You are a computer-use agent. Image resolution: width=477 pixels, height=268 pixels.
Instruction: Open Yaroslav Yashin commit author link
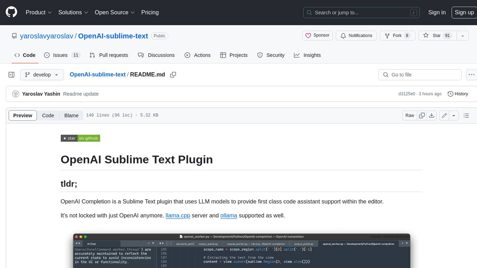(x=41, y=94)
